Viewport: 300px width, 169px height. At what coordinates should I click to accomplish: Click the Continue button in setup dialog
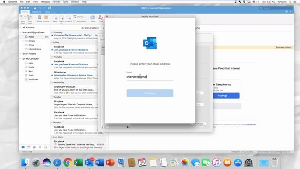(150, 93)
